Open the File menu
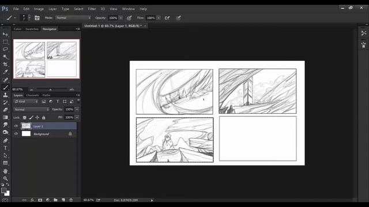369x207 pixels. (x=16, y=9)
